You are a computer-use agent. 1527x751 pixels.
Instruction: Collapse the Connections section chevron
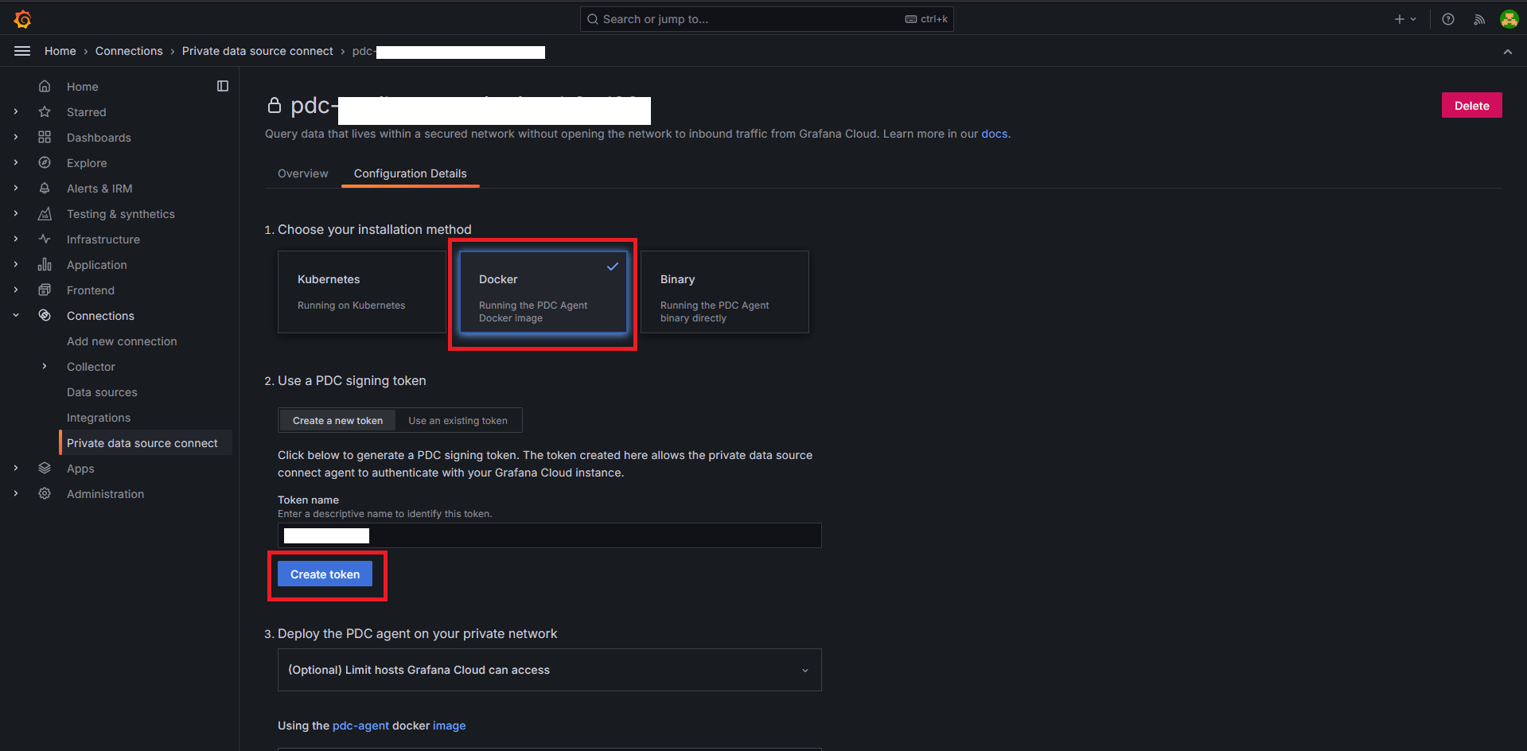16,315
